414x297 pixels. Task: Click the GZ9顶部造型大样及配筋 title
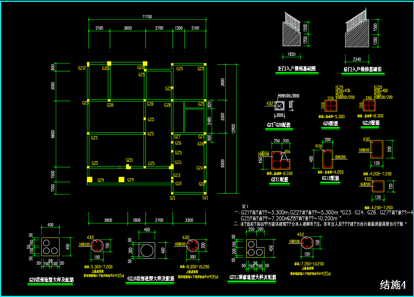pyautogui.click(x=51, y=280)
